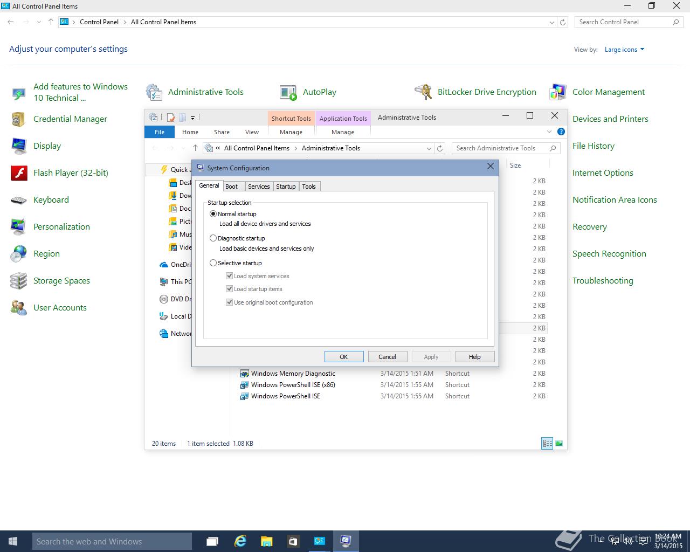
Task: Switch to the Tools tab
Action: pyautogui.click(x=309, y=187)
